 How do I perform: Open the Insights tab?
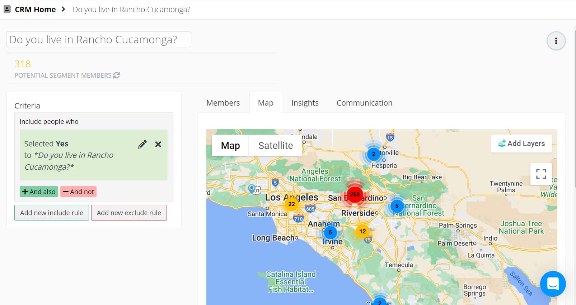coord(305,103)
